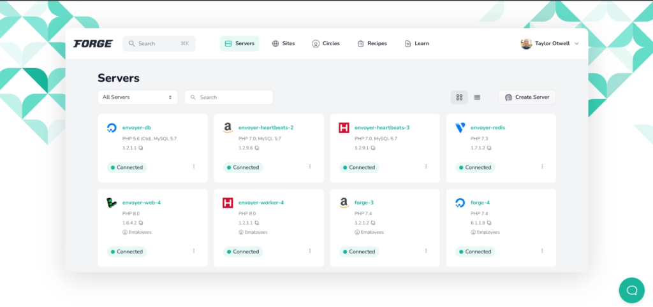Copy IP address 6.1.1.9 icon
Viewport: 653px width, 307px height.
pyautogui.click(x=489, y=223)
